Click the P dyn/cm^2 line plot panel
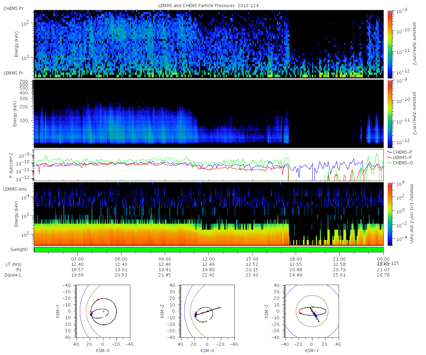426x355 pixels. pyautogui.click(x=209, y=165)
